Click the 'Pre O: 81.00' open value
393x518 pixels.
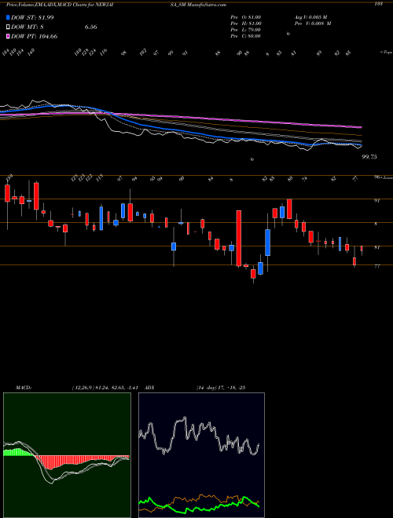246,17
